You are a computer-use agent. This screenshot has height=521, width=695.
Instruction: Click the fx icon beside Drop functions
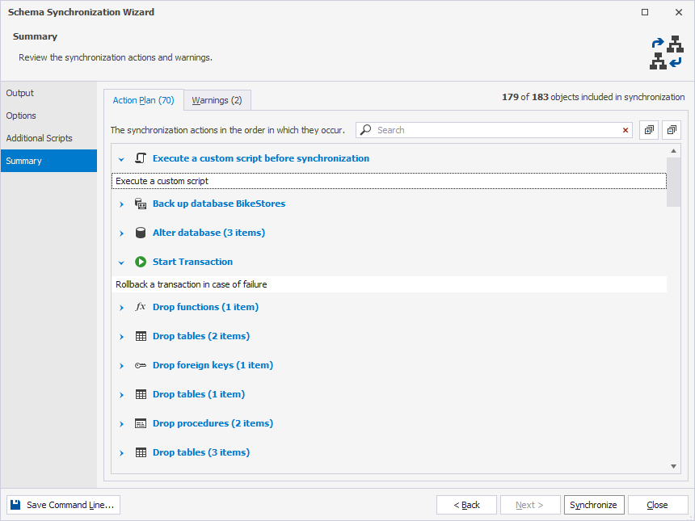pos(141,307)
